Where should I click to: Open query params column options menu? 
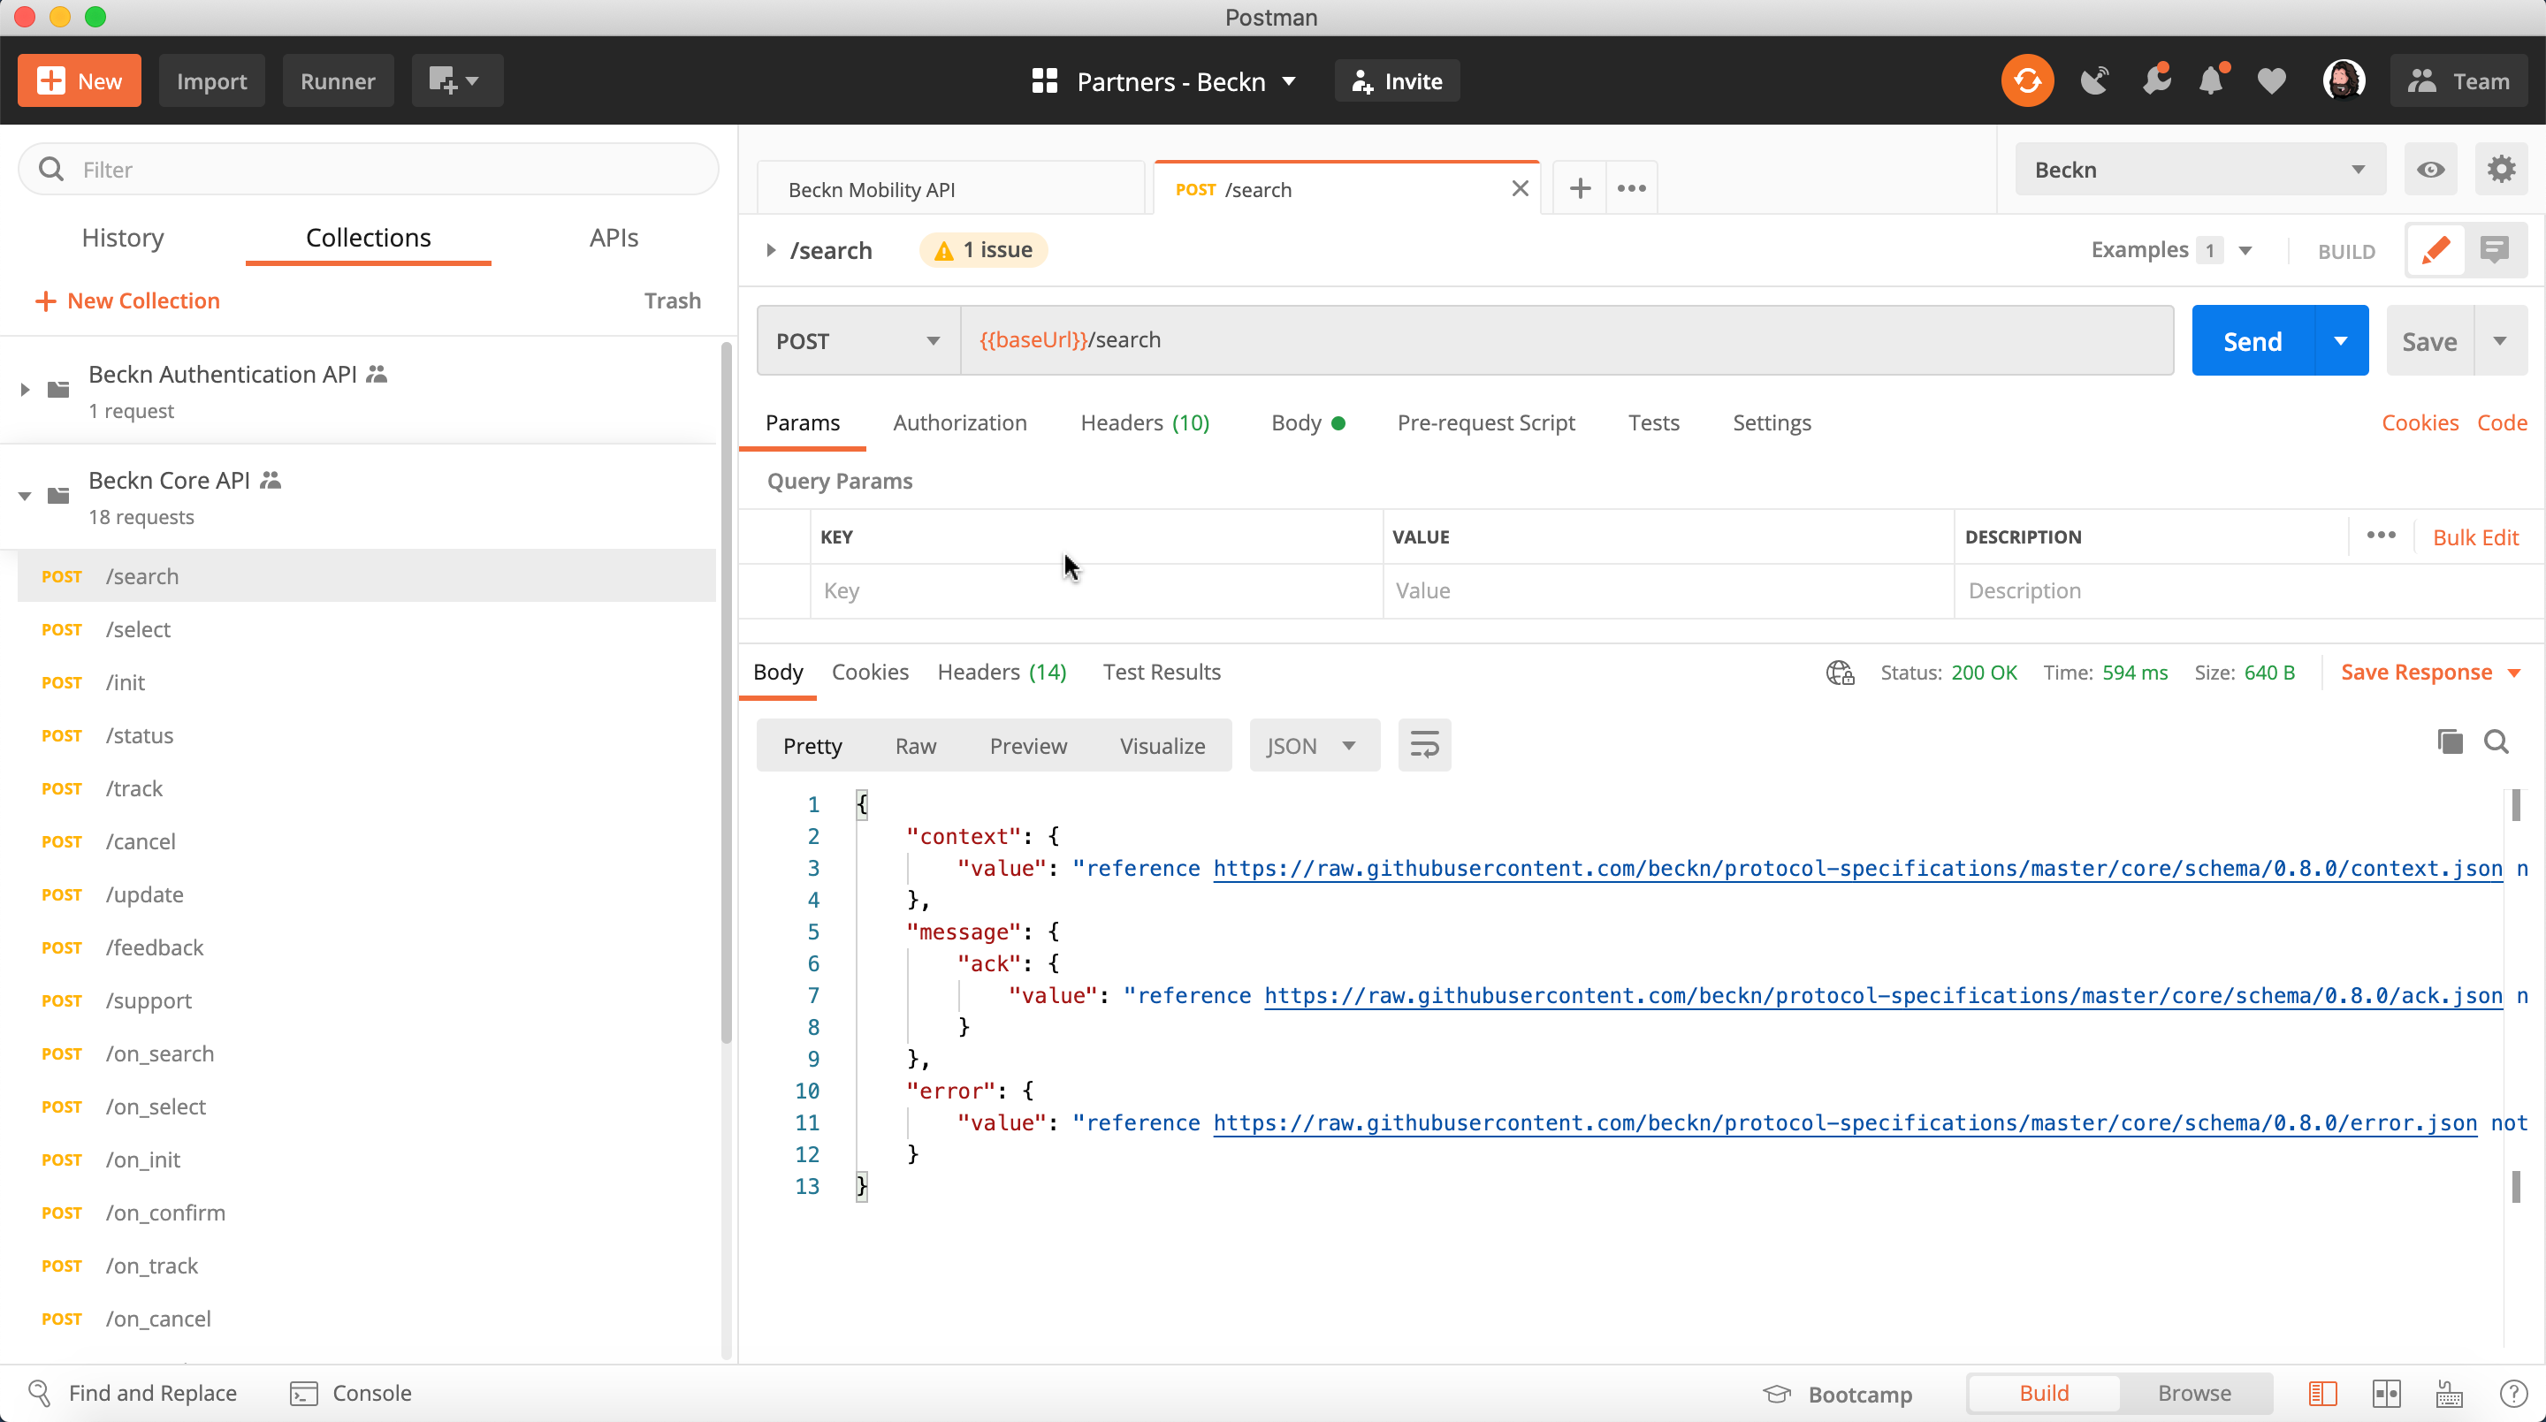click(2381, 536)
